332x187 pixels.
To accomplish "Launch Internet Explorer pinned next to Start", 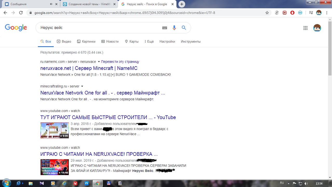I will (x=19, y=183).
